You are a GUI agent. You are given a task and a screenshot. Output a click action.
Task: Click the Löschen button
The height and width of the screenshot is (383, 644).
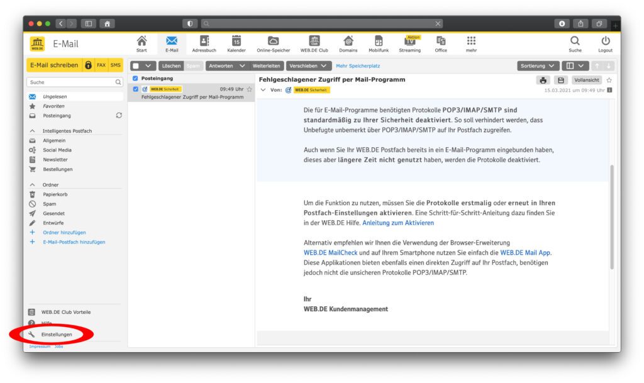click(x=171, y=65)
